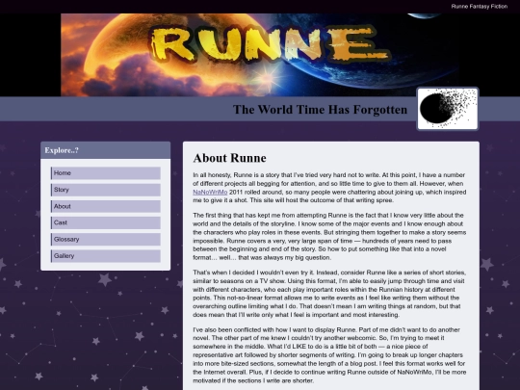The height and width of the screenshot is (390, 520).
Task: Click the Explore..? sidebar header
Action: pyautogui.click(x=106, y=150)
